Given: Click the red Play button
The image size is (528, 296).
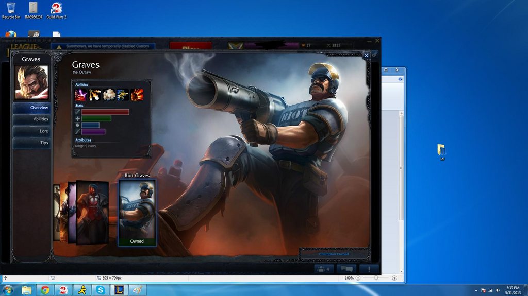Looking at the screenshot, I should coord(191,46).
